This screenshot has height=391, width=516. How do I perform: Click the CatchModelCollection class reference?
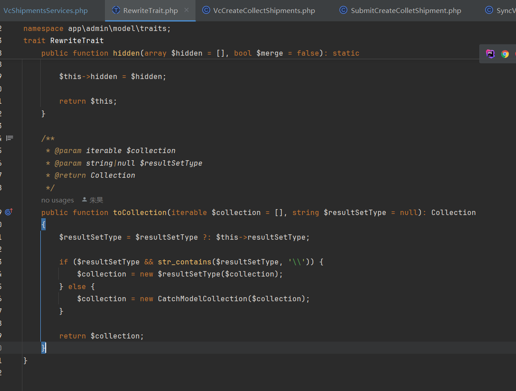tap(202, 299)
